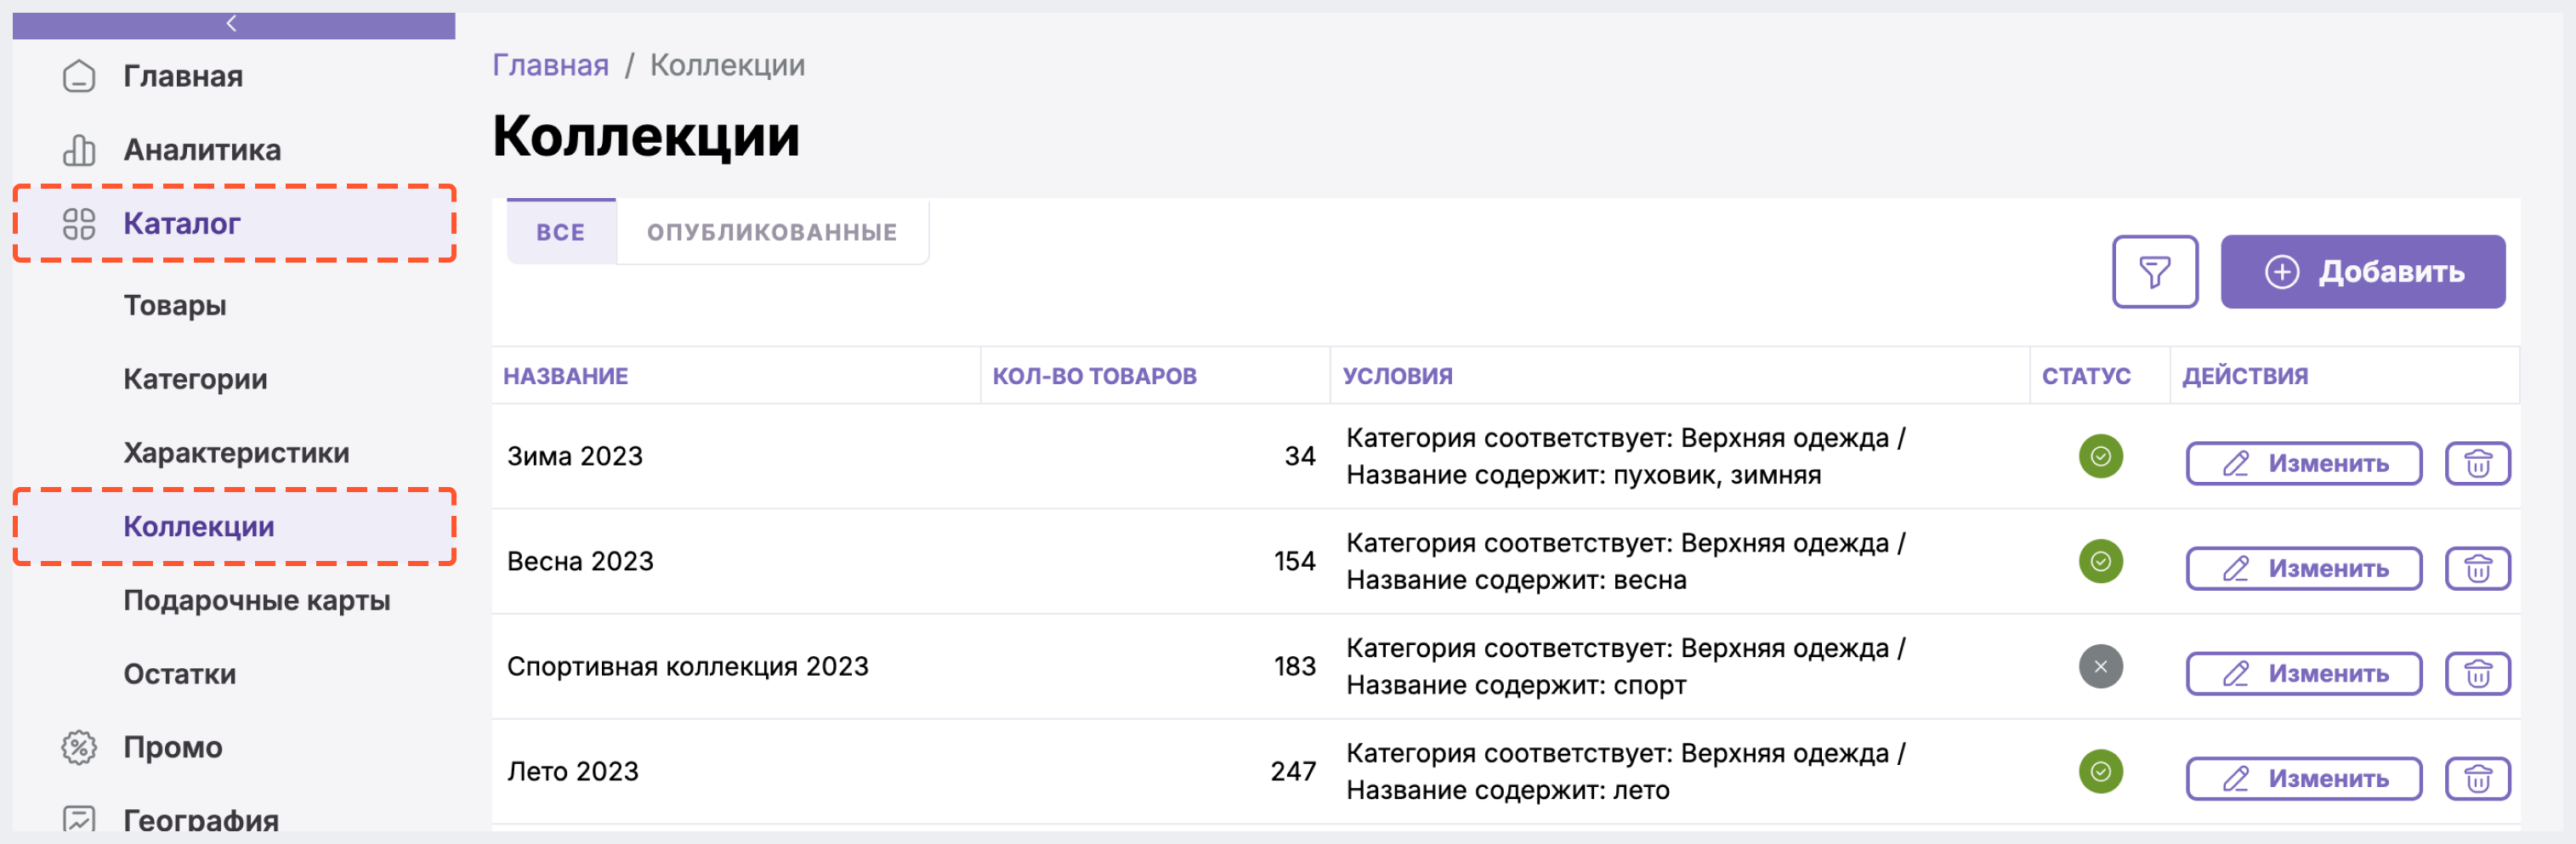2576x844 pixels.
Task: Click the product count 154
Action: (1294, 561)
